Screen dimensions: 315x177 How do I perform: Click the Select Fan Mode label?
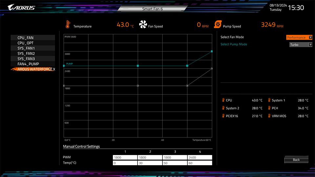(232, 37)
